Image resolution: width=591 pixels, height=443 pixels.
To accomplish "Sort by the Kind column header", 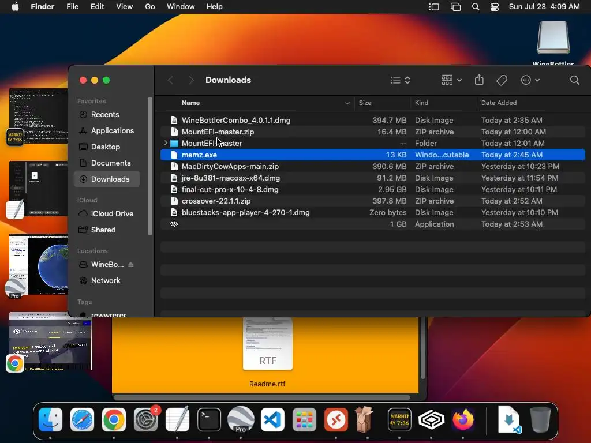I will point(421,103).
